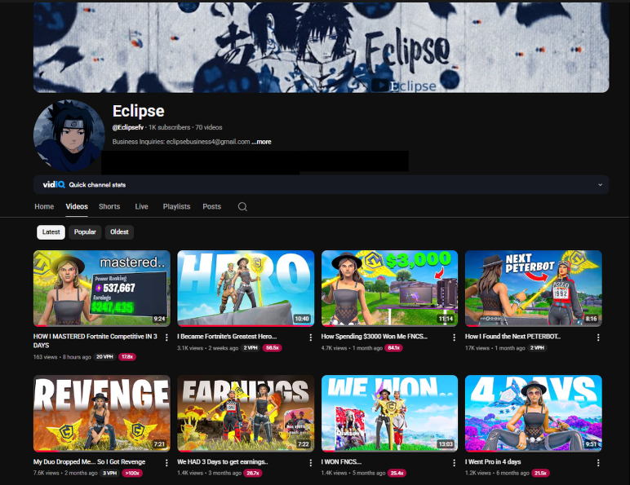Click the 2 VPH badge under PETERBOT video

click(537, 348)
